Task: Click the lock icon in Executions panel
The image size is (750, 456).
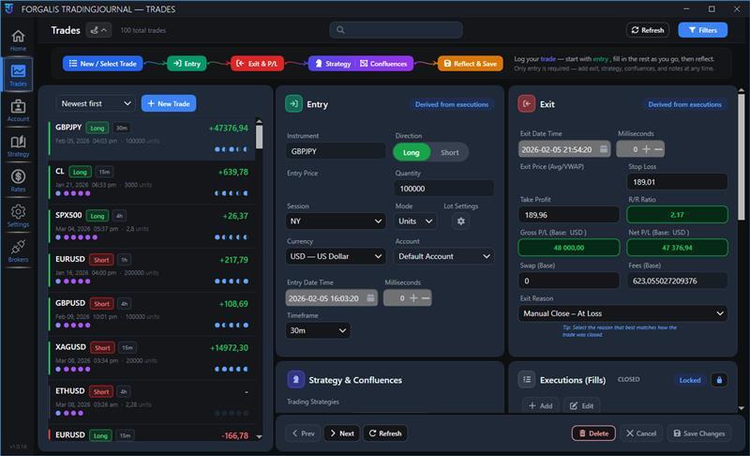Action: pyautogui.click(x=719, y=380)
